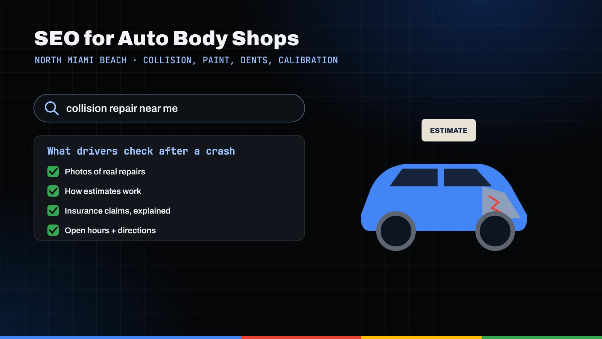Click the Photos of real repairs text
This screenshot has height=339, width=602.
(105, 171)
